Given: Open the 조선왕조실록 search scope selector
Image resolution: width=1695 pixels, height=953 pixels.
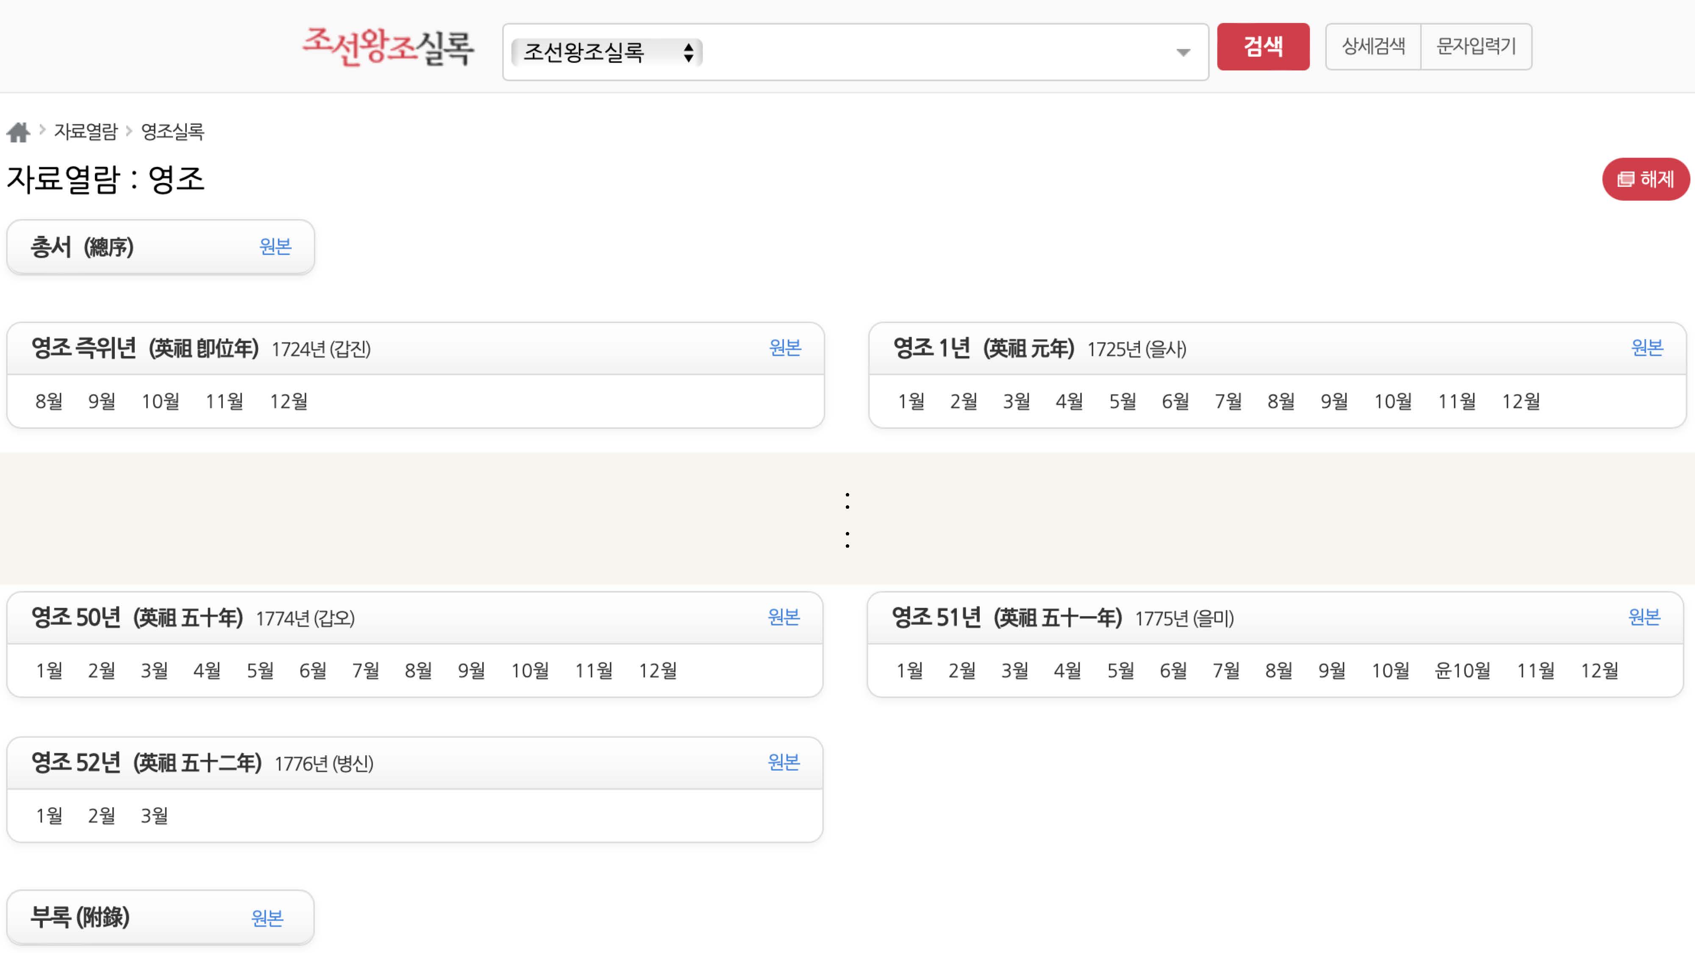Looking at the screenshot, I should 607,53.
